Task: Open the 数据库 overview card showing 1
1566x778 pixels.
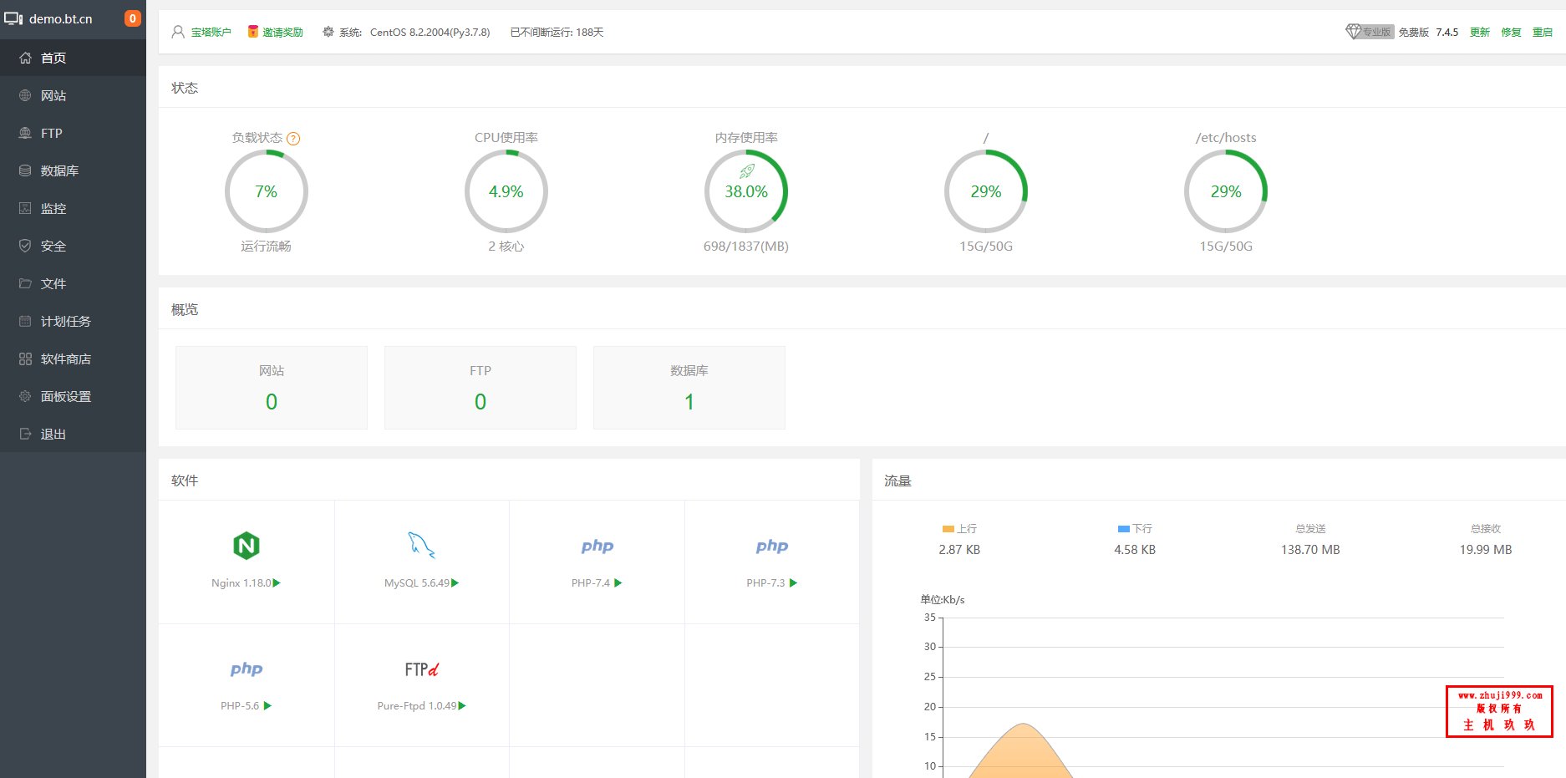Action: [689, 388]
